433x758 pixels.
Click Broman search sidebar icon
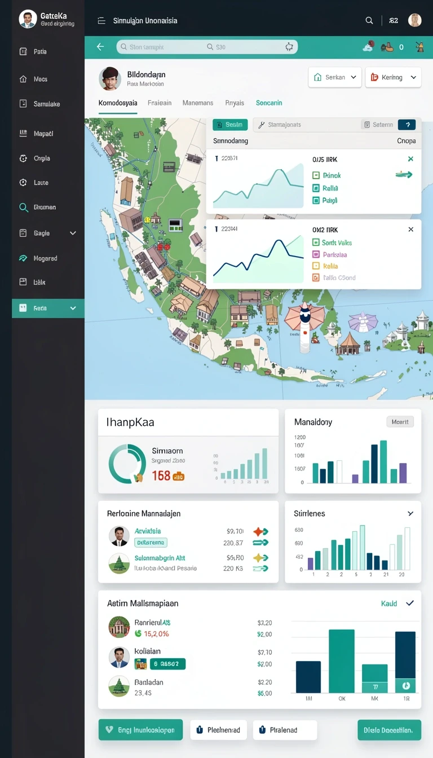pyautogui.click(x=23, y=208)
